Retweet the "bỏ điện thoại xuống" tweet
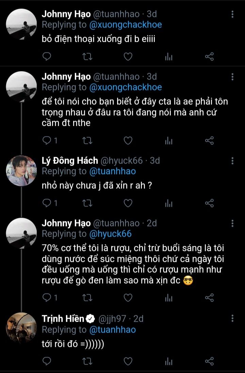The width and height of the screenshot is (245, 373). pos(87,57)
